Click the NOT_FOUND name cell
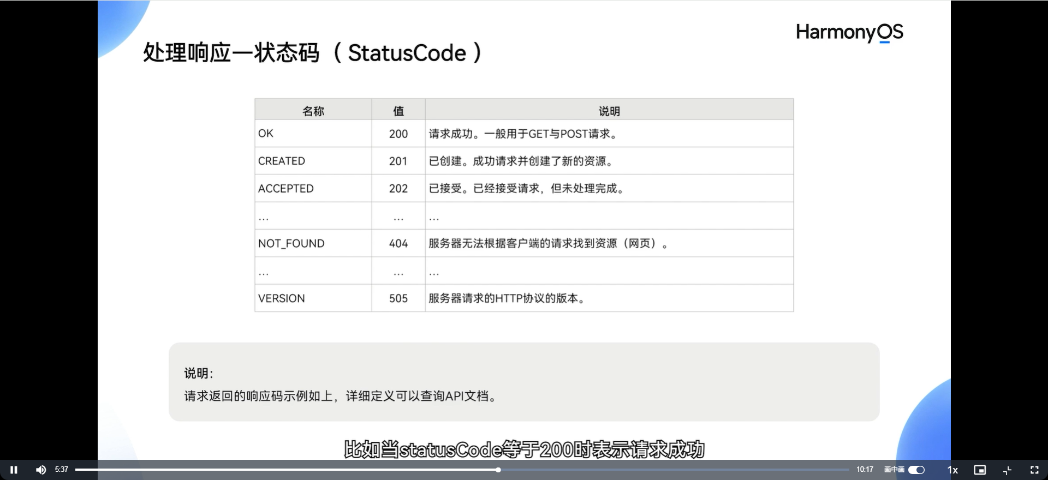Image resolution: width=1048 pixels, height=480 pixels. 313,243
